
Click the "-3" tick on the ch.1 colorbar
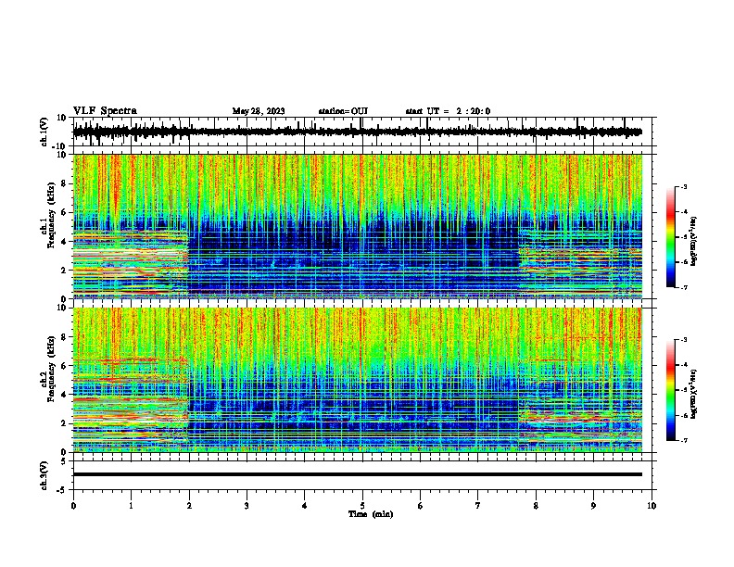click(684, 186)
